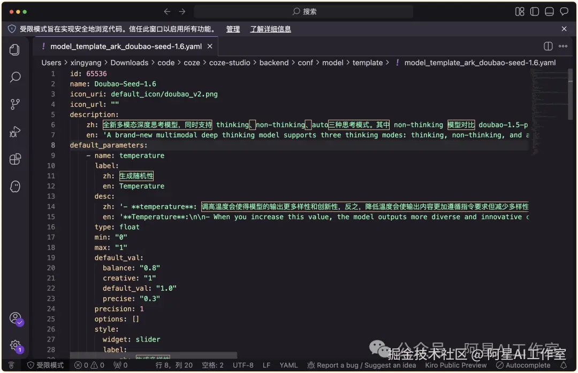This screenshot has width=578, height=373.
Task: Click the 了解详细信息 link
Action: coord(271,29)
